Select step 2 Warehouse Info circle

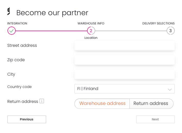(x=91, y=31)
